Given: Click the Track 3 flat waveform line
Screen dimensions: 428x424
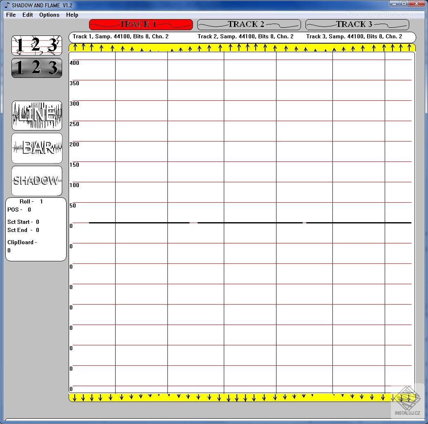Looking at the screenshot, I should pyautogui.click(x=359, y=223).
